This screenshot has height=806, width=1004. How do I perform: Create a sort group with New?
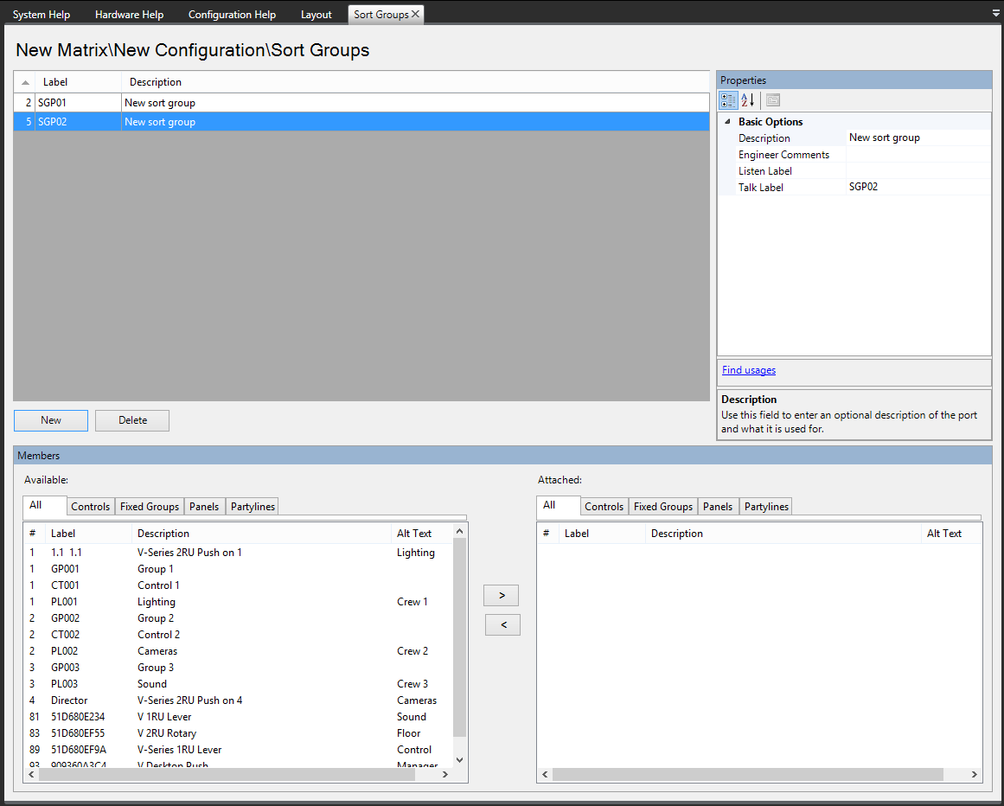51,420
